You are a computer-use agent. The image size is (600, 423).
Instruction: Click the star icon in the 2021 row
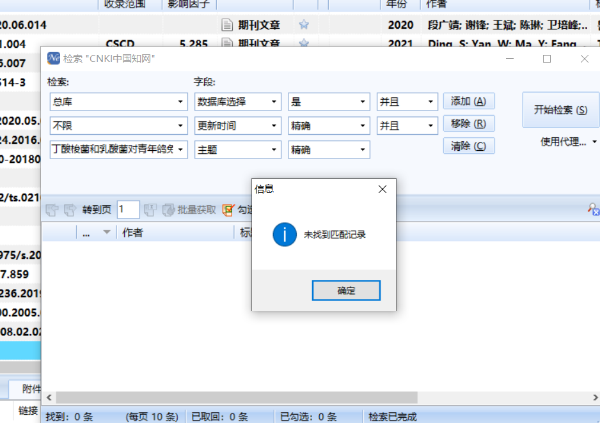coord(304,43)
